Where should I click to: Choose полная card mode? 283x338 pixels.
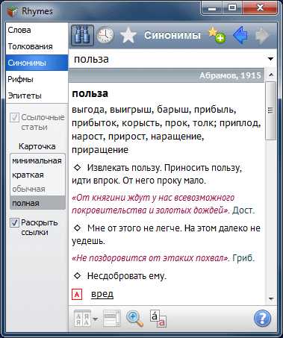(x=37, y=203)
